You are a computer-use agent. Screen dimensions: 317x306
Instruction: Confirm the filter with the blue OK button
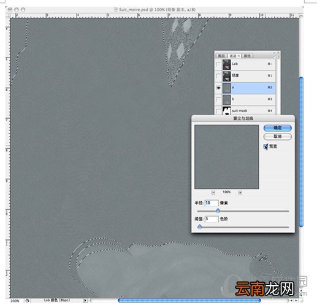pyautogui.click(x=278, y=128)
